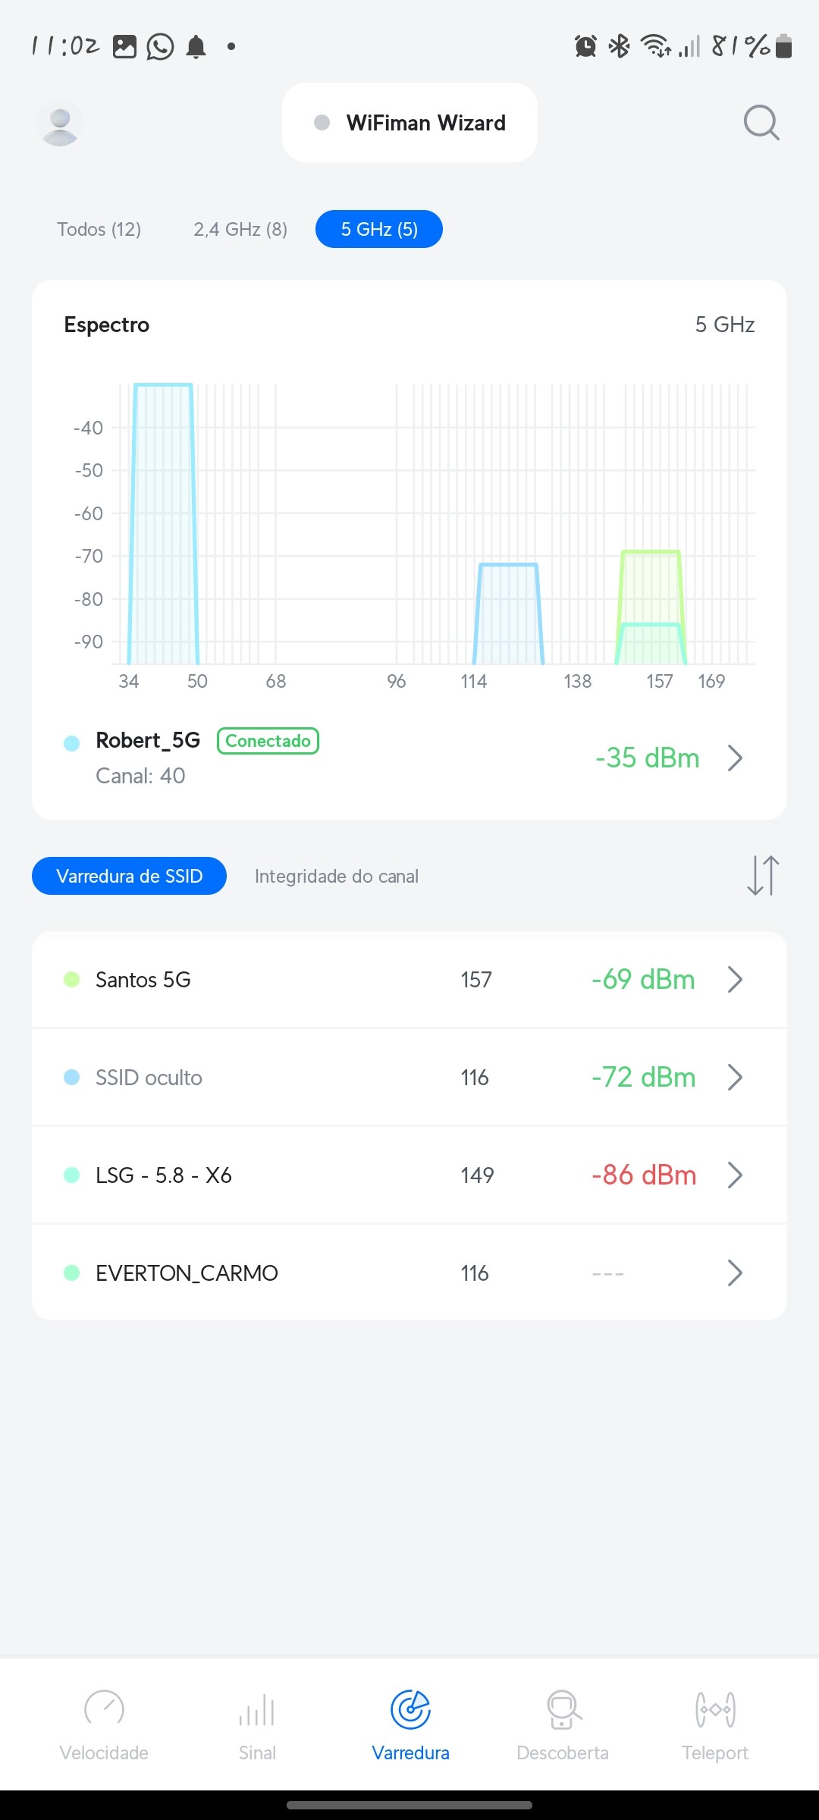Viewport: 819px width, 1820px height.
Task: Expand Robert_5G connected network details
Action: [x=734, y=758]
